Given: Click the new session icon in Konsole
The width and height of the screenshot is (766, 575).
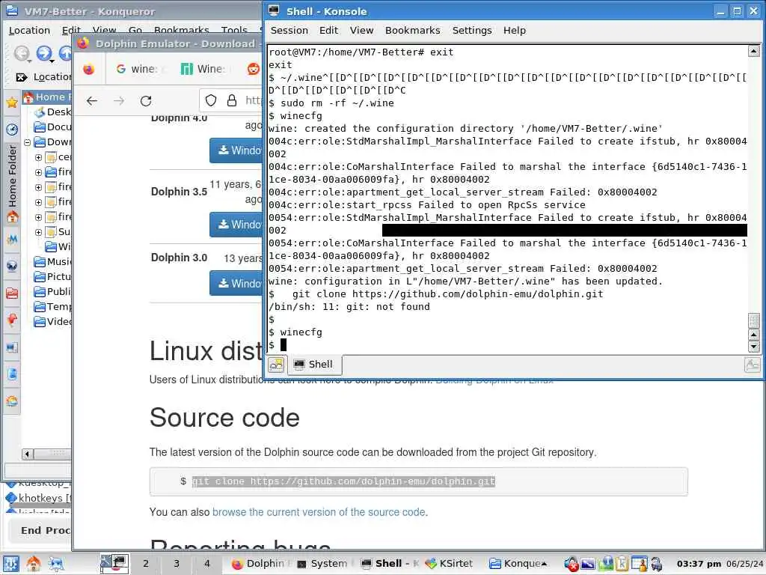Looking at the screenshot, I should [276, 365].
